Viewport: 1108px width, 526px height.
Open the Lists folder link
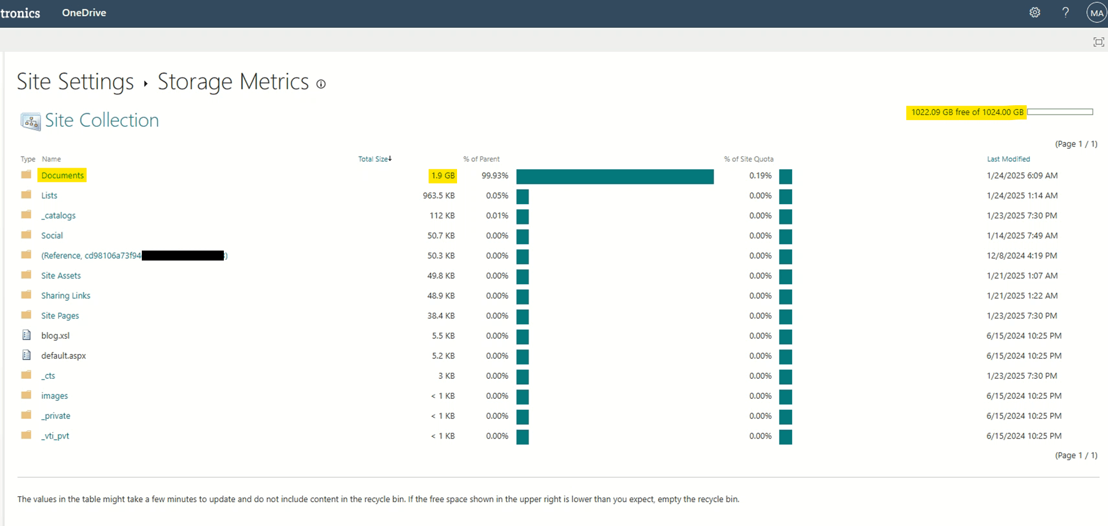[49, 195]
